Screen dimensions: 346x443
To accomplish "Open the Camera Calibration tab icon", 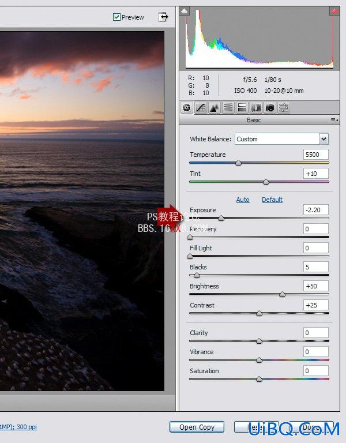I will coord(270,108).
